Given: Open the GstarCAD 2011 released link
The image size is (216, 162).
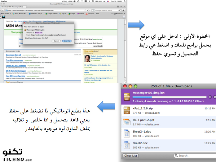Looking at the screenshot, I should [x=16, y=66].
